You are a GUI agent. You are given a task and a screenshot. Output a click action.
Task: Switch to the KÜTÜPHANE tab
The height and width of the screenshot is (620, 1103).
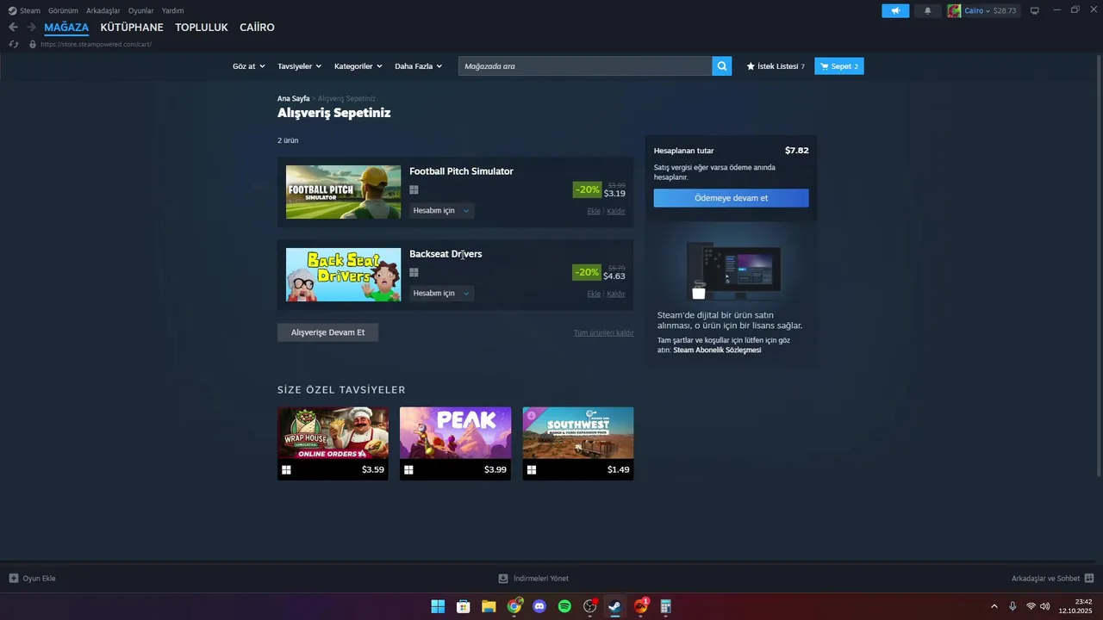132,28
